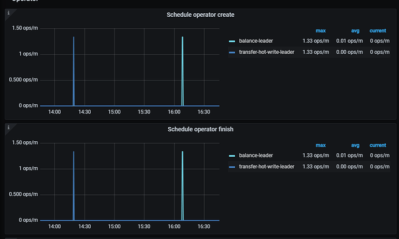Open the Schedule operator finish panel title menu
This screenshot has height=239, width=399.
tap(200, 129)
